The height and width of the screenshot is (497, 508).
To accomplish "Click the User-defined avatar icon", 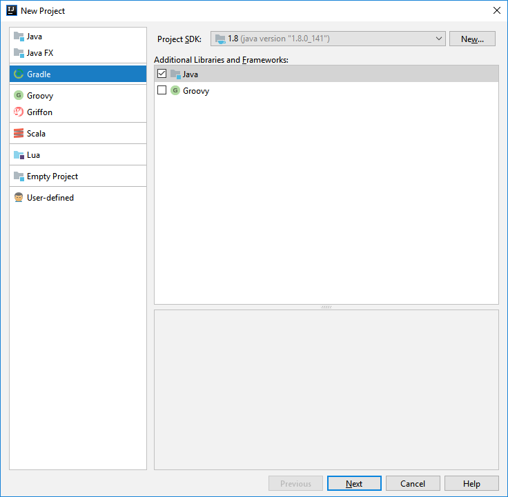I will 19,197.
